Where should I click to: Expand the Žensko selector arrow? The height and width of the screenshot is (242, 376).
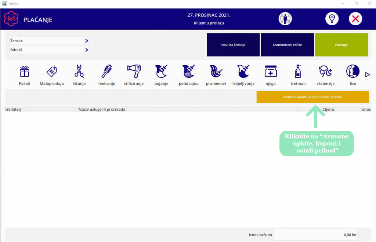87,41
